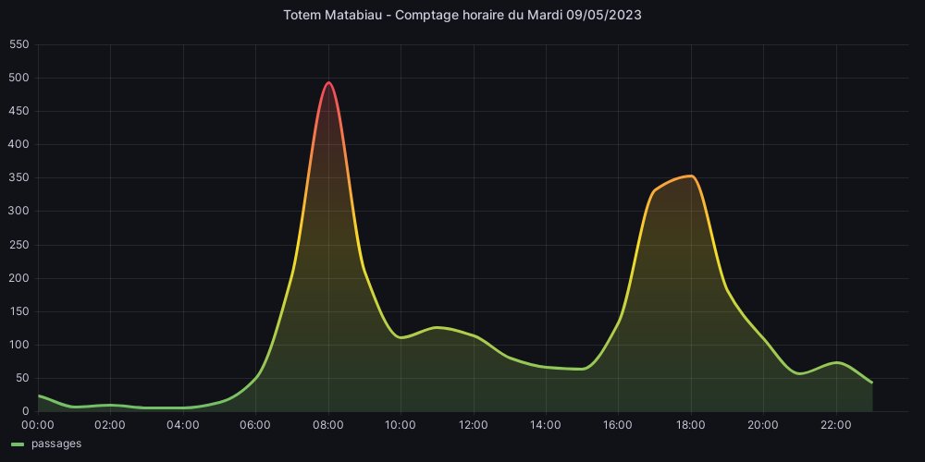The image size is (925, 462).
Task: Click the green passages legend color swatch
Action: point(17,444)
